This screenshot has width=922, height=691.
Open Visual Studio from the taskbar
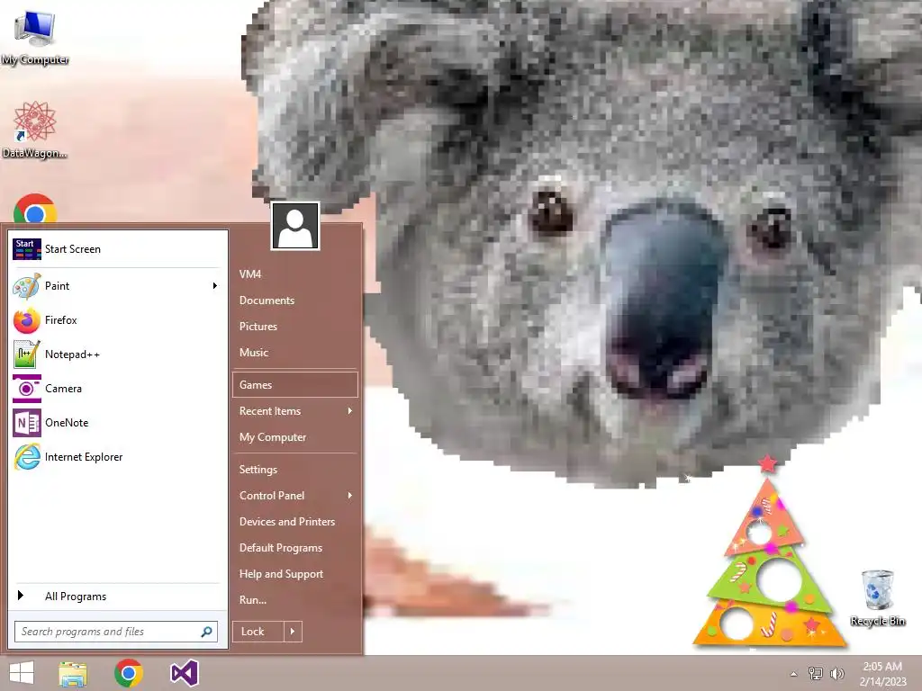pos(184,673)
